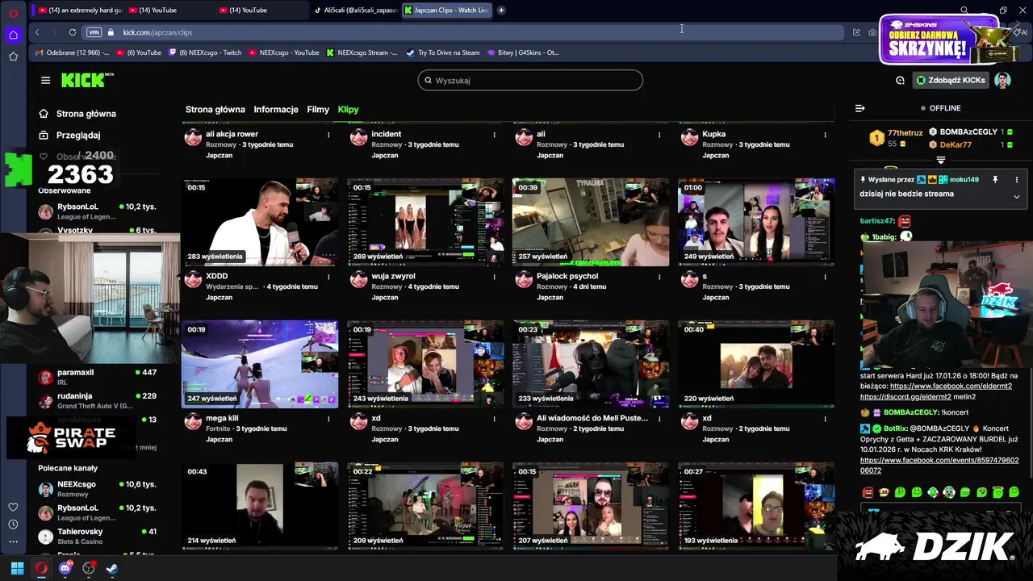
Task: Play the 'mega kill' Fortnite clip thumbnail
Action: pos(260,364)
